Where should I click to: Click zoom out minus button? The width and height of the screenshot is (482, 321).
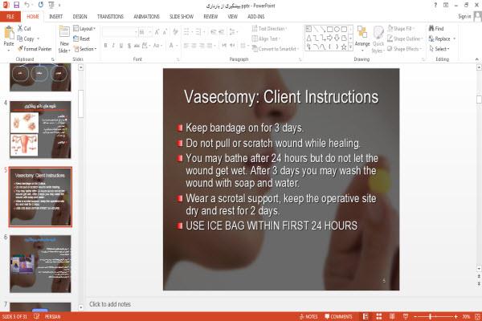(415, 316)
